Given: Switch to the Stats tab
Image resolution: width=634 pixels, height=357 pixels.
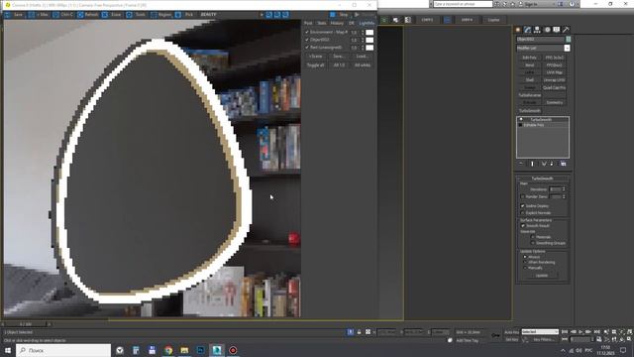Looking at the screenshot, I should coord(321,23).
